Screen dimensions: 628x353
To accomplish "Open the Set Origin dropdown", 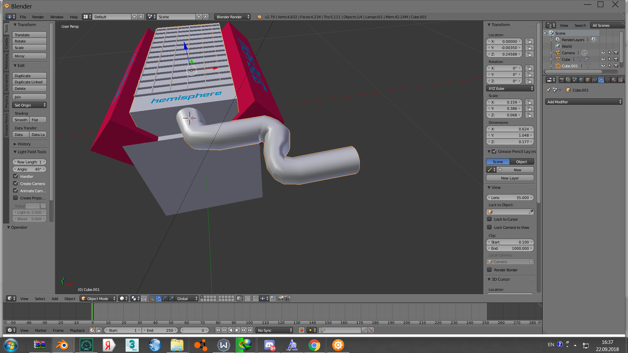I will click(x=29, y=105).
